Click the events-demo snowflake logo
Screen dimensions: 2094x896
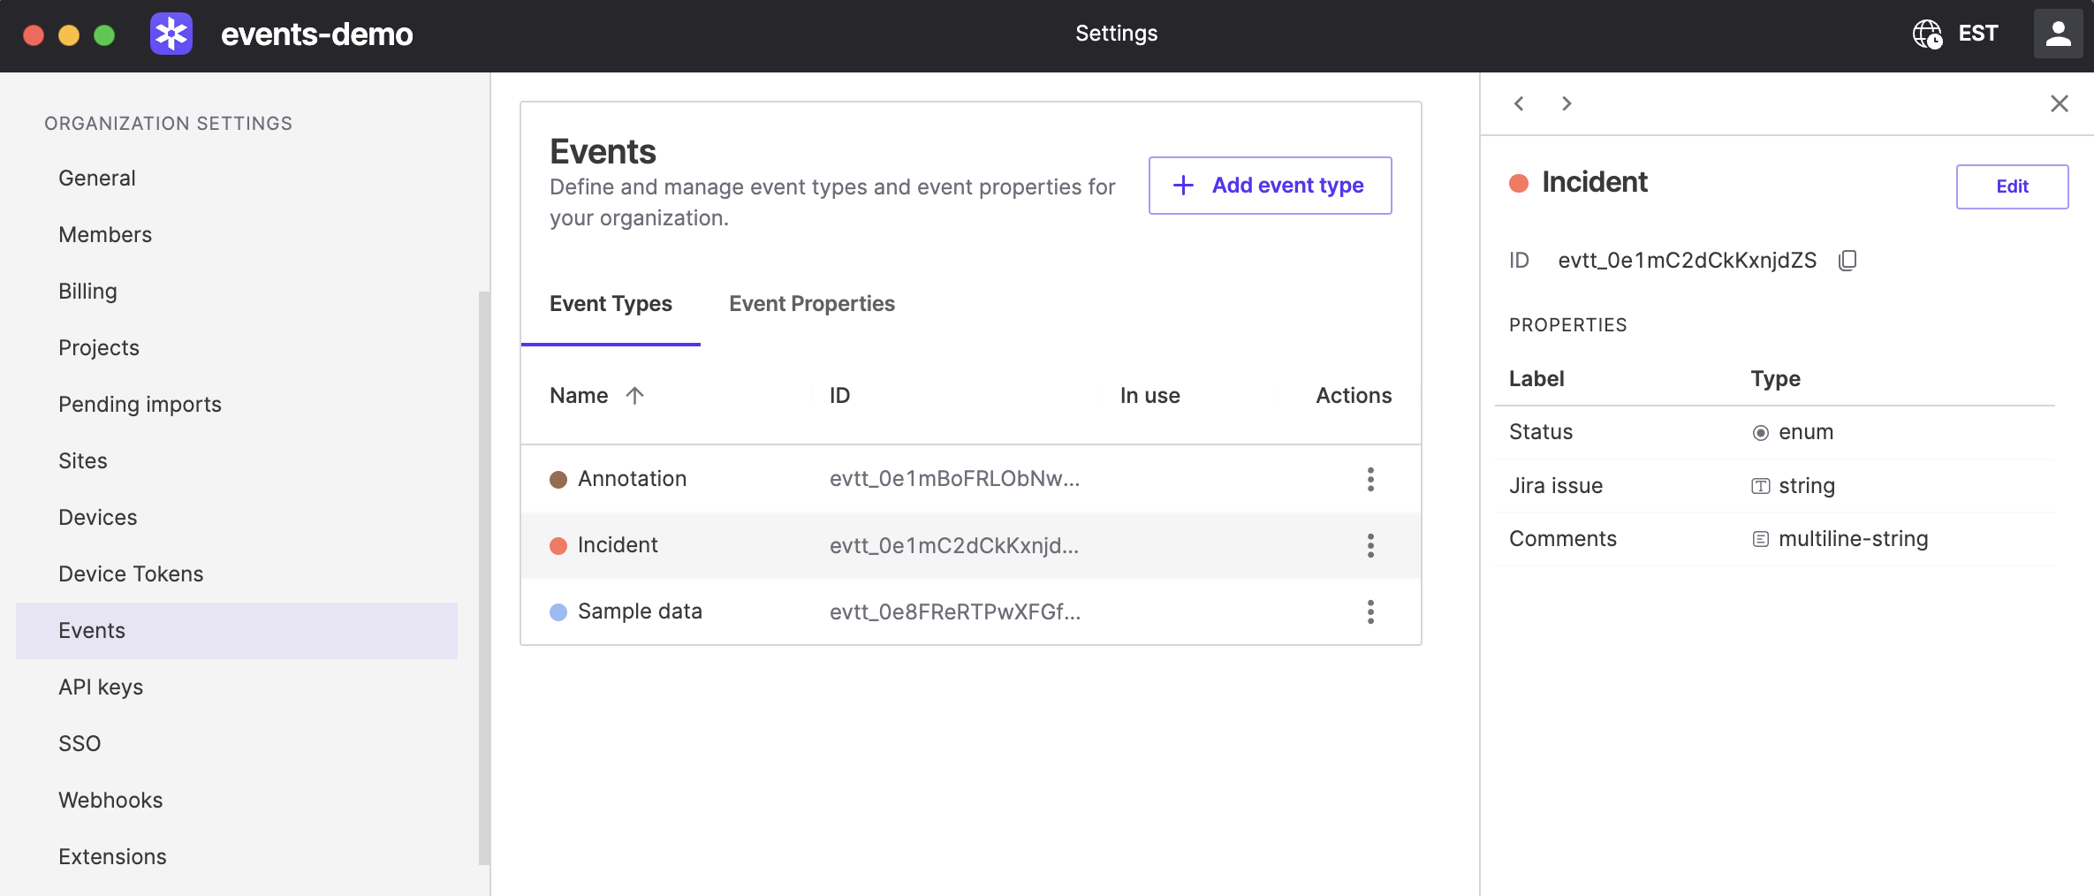tap(171, 34)
